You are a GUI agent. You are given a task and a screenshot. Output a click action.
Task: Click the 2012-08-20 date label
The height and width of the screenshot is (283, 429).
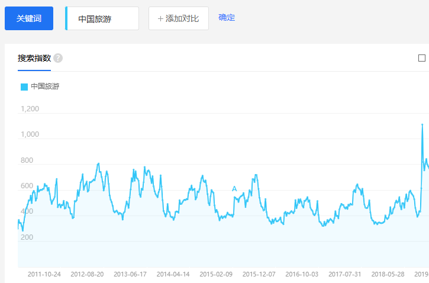tap(87, 274)
